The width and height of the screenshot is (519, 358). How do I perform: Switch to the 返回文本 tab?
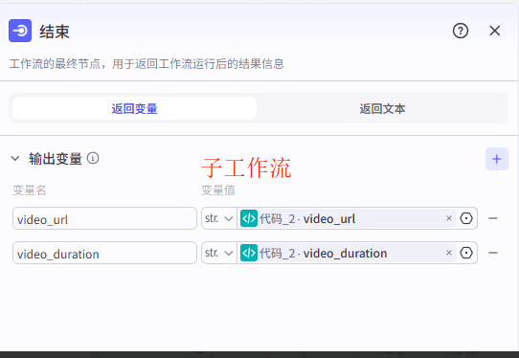click(382, 108)
